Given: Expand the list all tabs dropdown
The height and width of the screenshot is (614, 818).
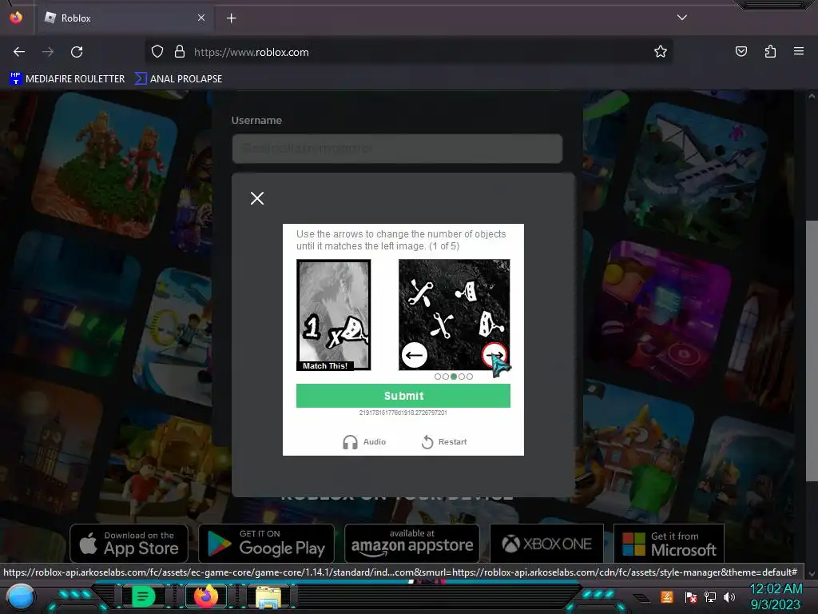Looking at the screenshot, I should click(682, 18).
